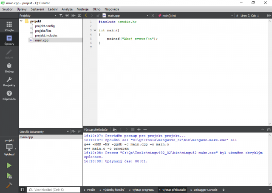Image resolution: width=272 pixels, height=193 pixels.
Task: Go back in editor navigation history
Action: pos(86,16)
